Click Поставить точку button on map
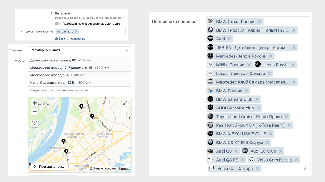This screenshot has height=182, width=325. pyautogui.click(x=49, y=167)
